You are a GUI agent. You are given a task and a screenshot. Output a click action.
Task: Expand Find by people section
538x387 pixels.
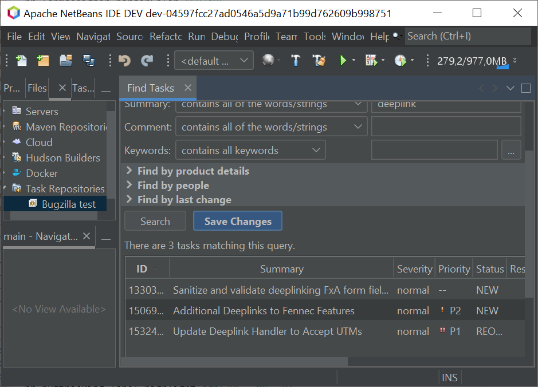pyautogui.click(x=129, y=185)
